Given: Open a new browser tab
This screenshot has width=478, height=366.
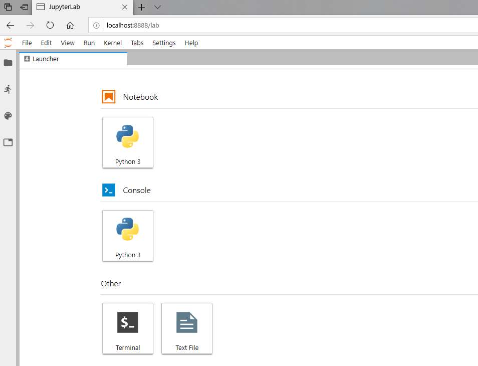Looking at the screenshot, I should tap(141, 7).
